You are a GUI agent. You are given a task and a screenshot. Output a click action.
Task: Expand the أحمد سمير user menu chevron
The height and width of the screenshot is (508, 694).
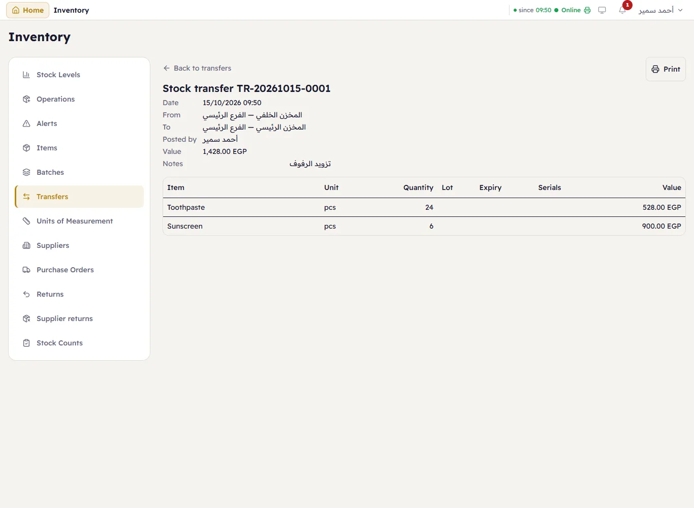(x=680, y=10)
